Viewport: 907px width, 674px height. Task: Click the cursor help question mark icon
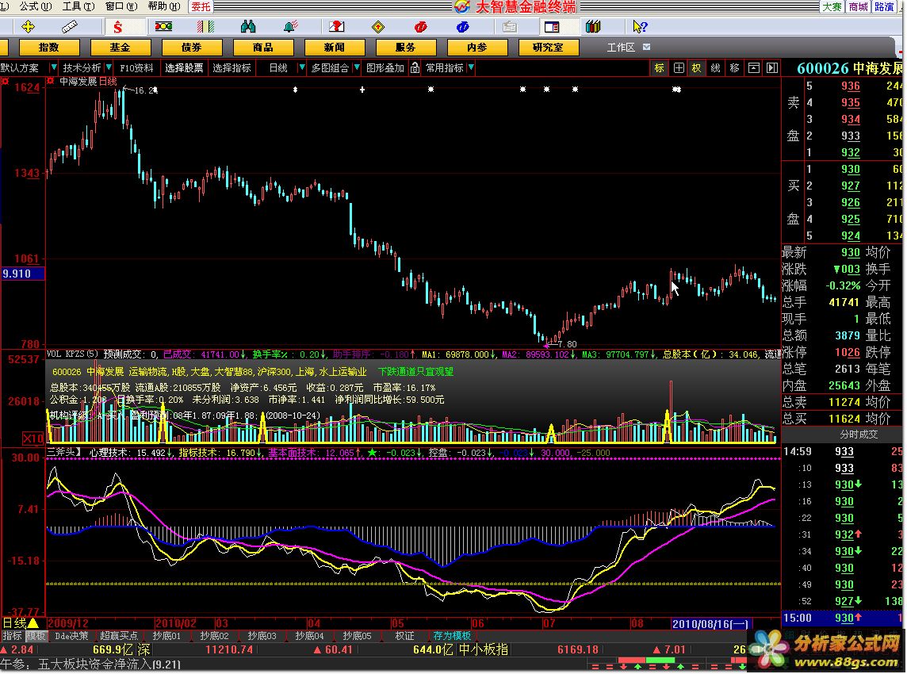640,27
